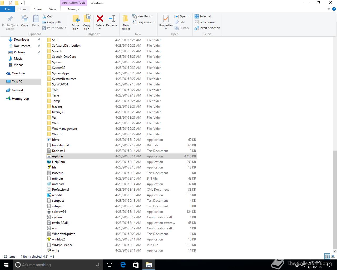Switch to large thumbnails view icon
This screenshot has width=337, height=270.
pos(333,256)
